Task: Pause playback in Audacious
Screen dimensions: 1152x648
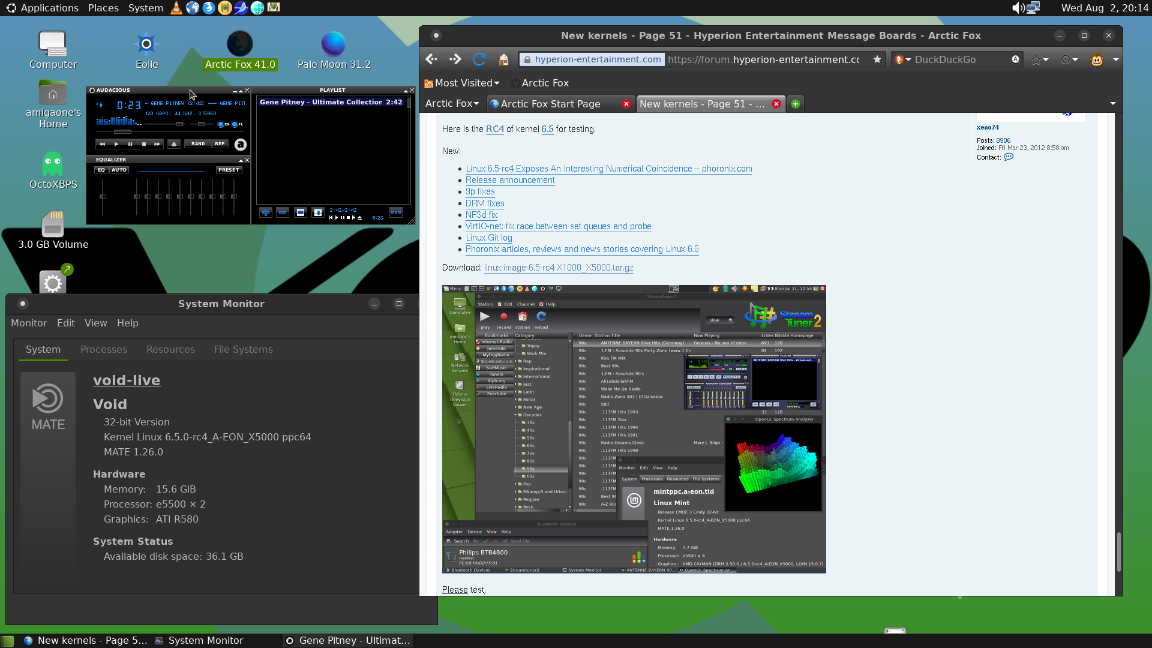Action: (x=130, y=144)
